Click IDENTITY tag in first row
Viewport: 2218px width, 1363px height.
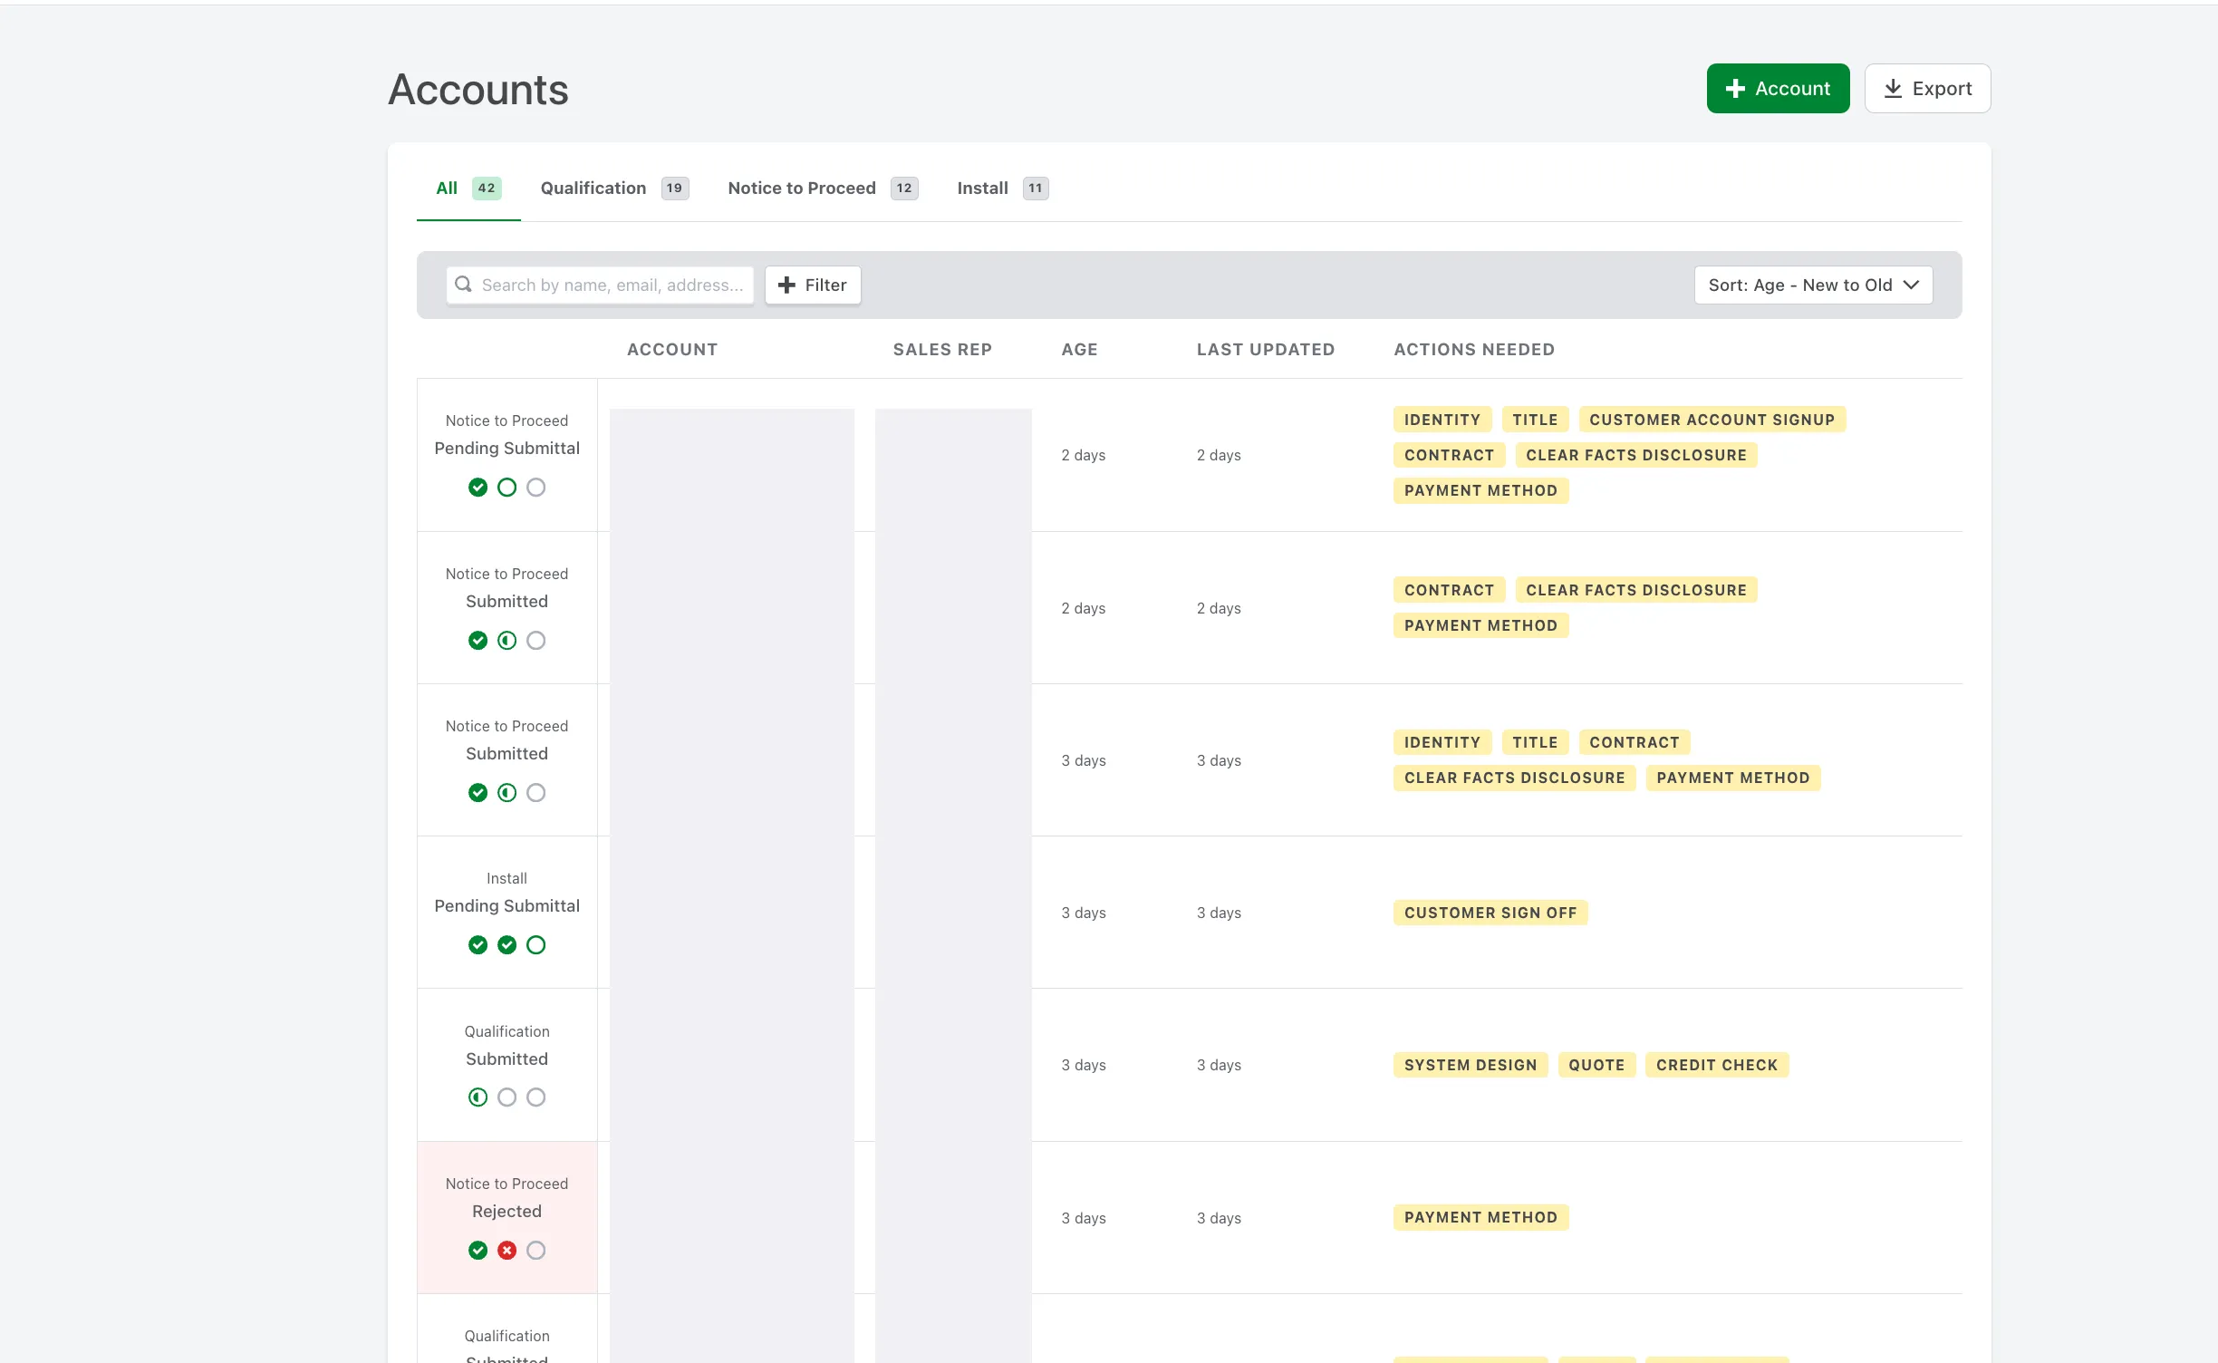coord(1442,420)
